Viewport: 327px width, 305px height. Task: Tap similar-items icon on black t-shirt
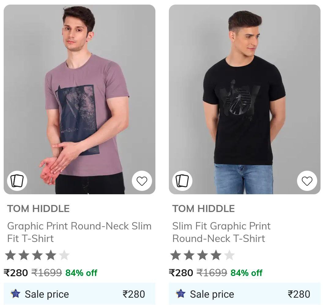click(182, 181)
